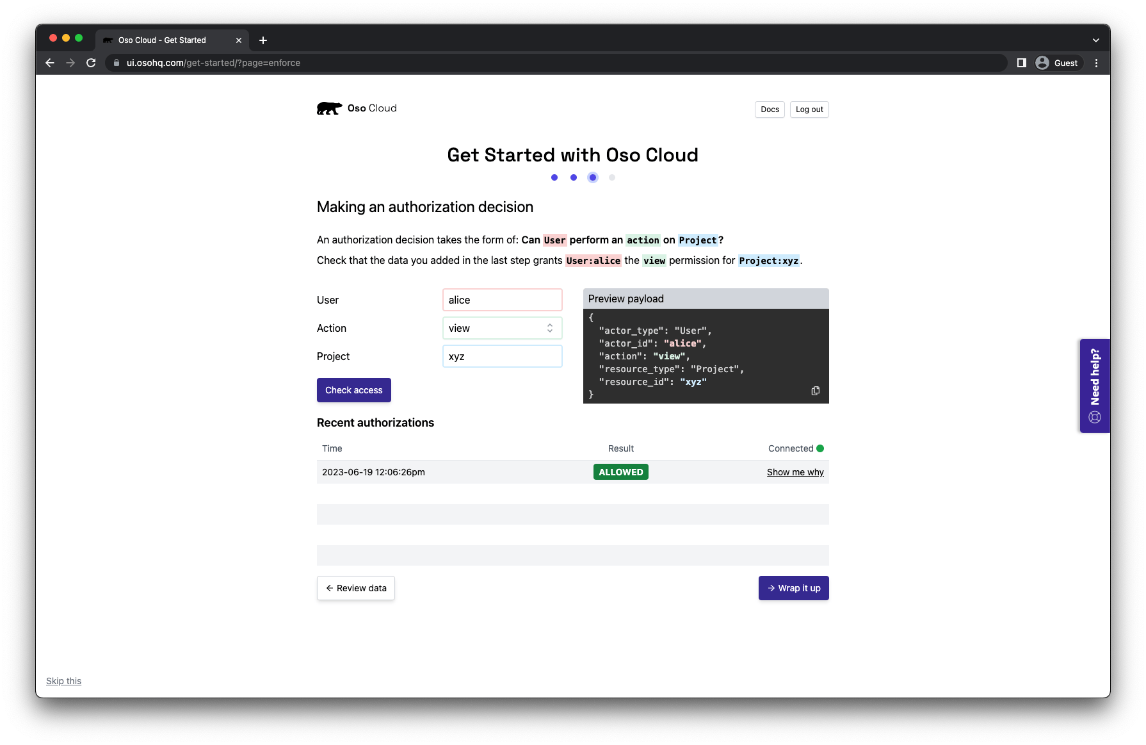The image size is (1146, 745).
Task: Click the Project:xyz highlighted tag
Action: tap(769, 261)
